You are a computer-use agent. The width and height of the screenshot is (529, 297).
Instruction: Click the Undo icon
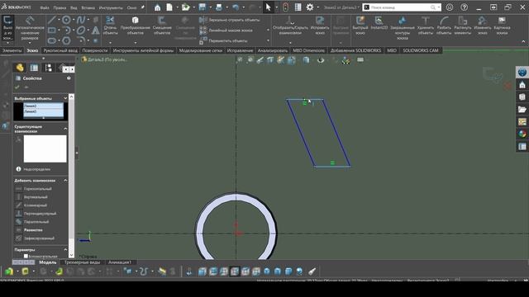(236, 7)
